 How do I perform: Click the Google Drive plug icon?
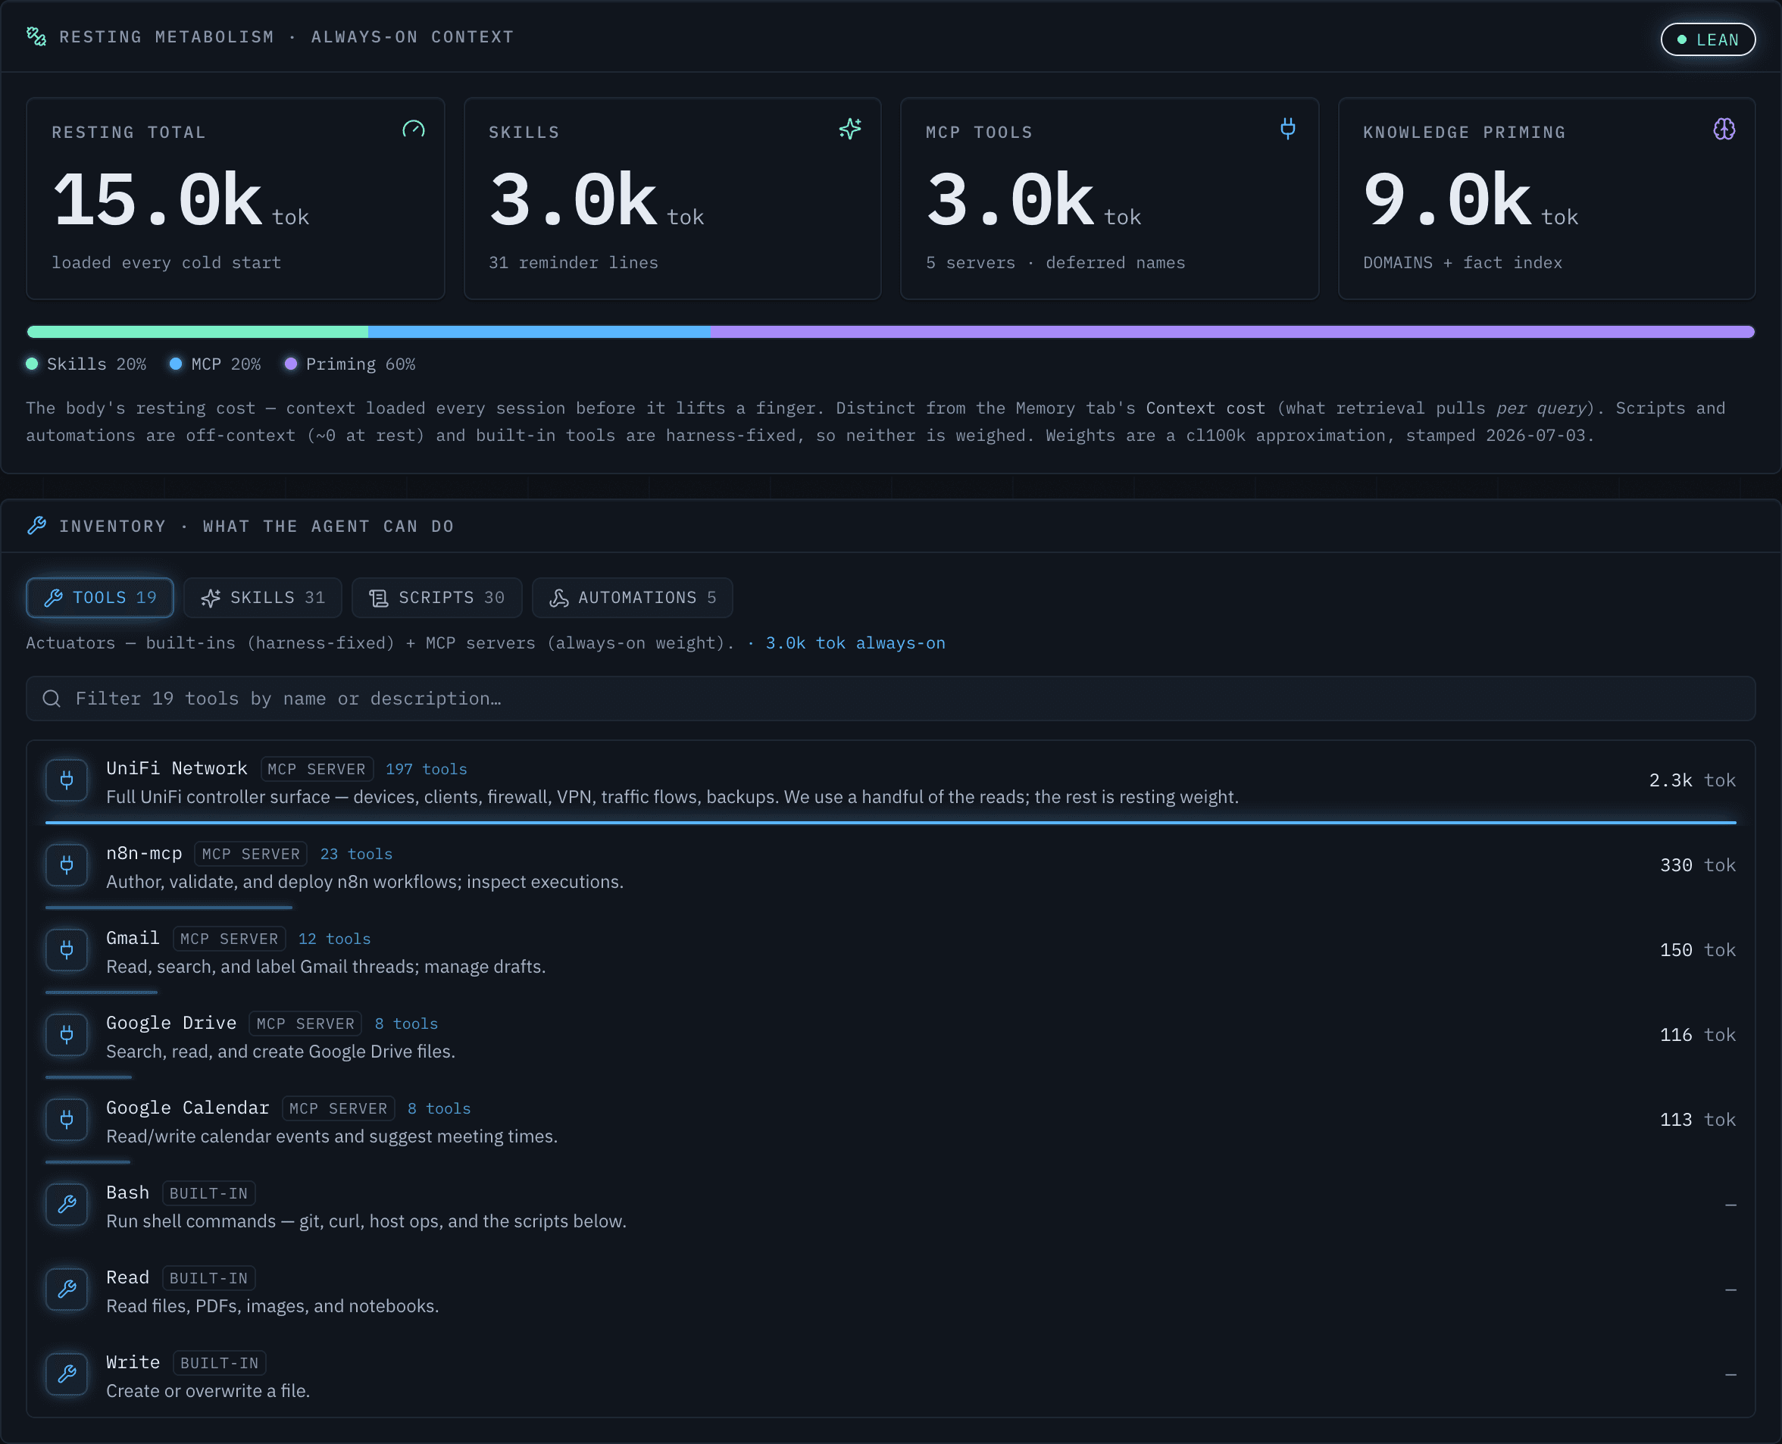pos(67,1035)
